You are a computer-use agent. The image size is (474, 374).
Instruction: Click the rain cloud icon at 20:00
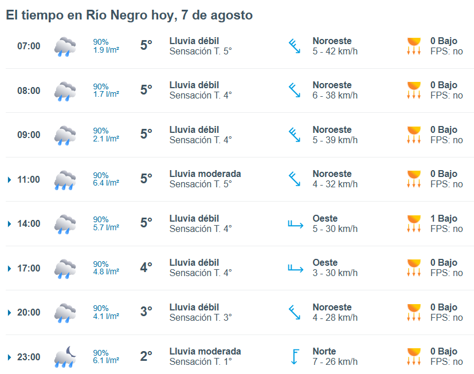[x=65, y=313]
